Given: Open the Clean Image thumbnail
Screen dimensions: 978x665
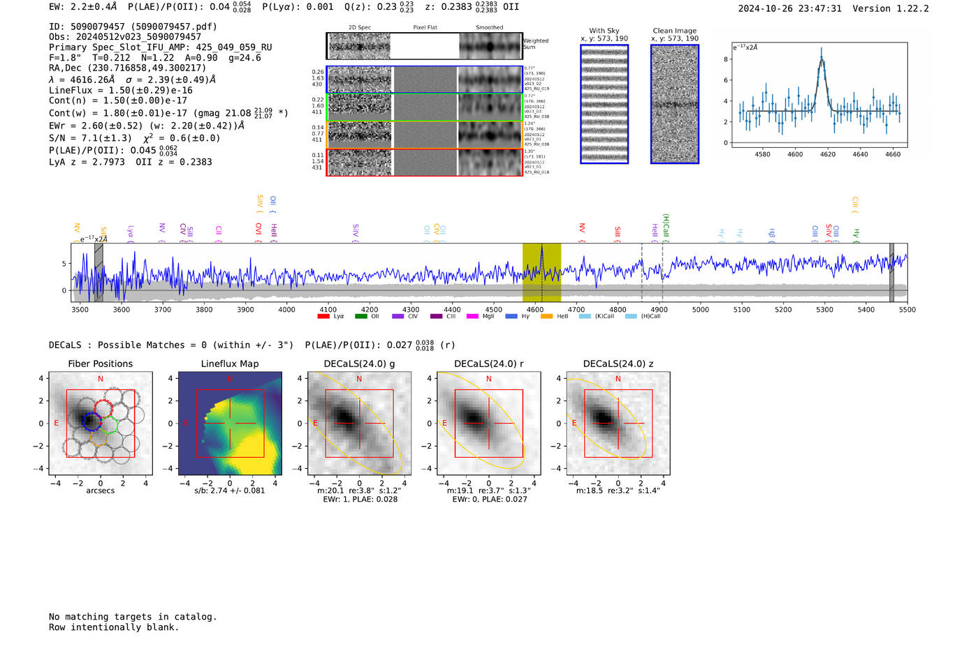Looking at the screenshot, I should [x=675, y=104].
